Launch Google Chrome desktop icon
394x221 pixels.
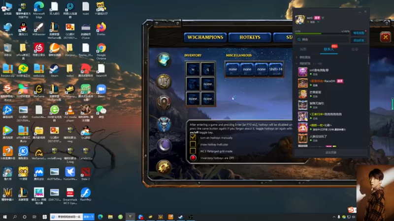[101, 51]
